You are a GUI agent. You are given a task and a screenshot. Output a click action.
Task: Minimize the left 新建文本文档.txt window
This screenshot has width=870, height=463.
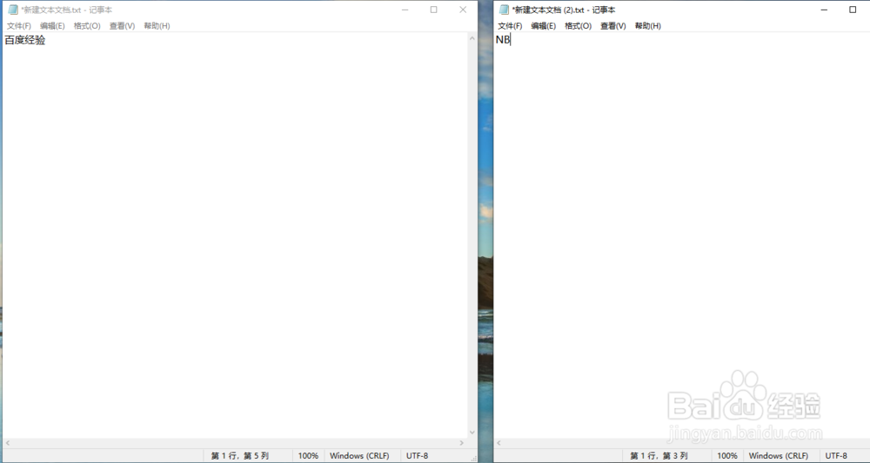[405, 10]
